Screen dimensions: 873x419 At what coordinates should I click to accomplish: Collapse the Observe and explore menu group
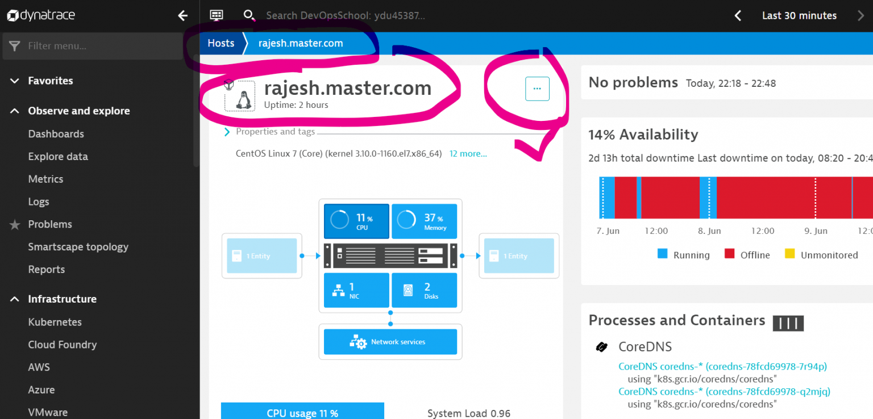coord(15,111)
